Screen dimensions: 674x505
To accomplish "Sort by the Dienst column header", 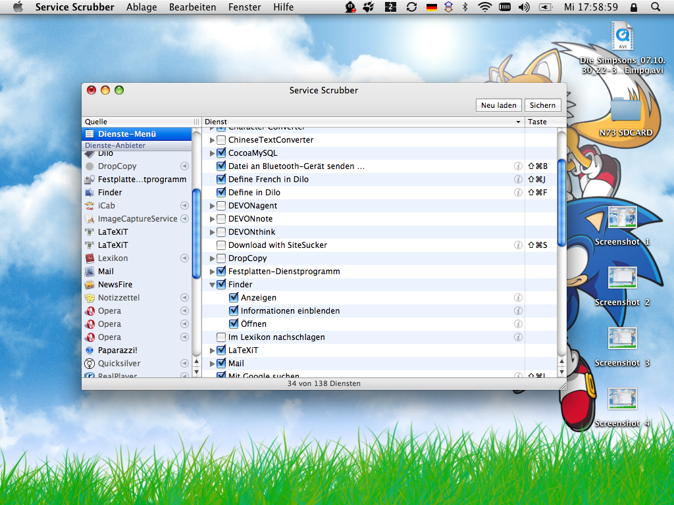I will (363, 122).
